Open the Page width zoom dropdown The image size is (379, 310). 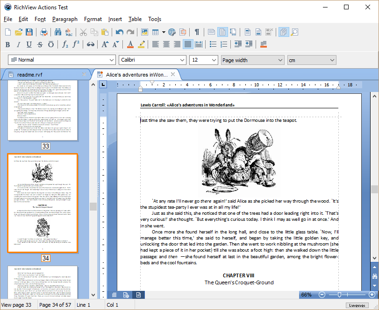280,60
